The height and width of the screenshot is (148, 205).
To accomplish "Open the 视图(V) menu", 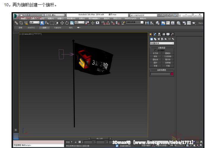I will tap(51, 19).
